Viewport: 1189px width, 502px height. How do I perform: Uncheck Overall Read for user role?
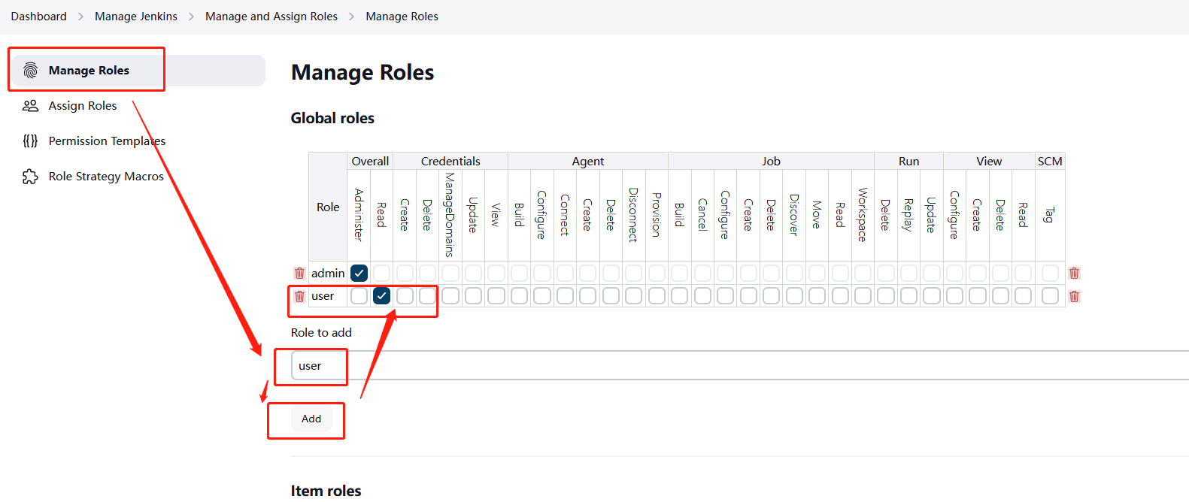382,296
